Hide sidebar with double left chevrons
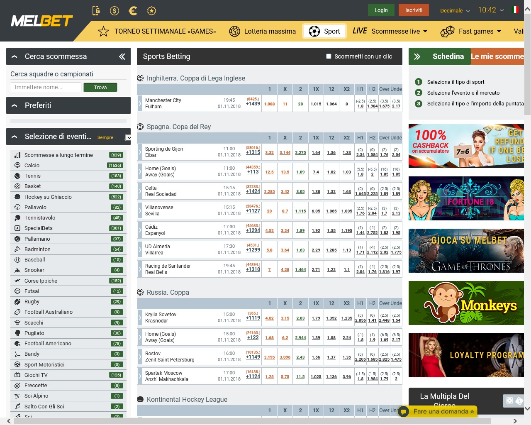 tap(122, 56)
